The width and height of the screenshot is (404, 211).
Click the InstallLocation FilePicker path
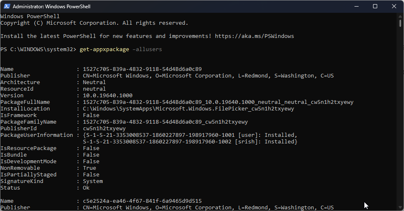188,108
